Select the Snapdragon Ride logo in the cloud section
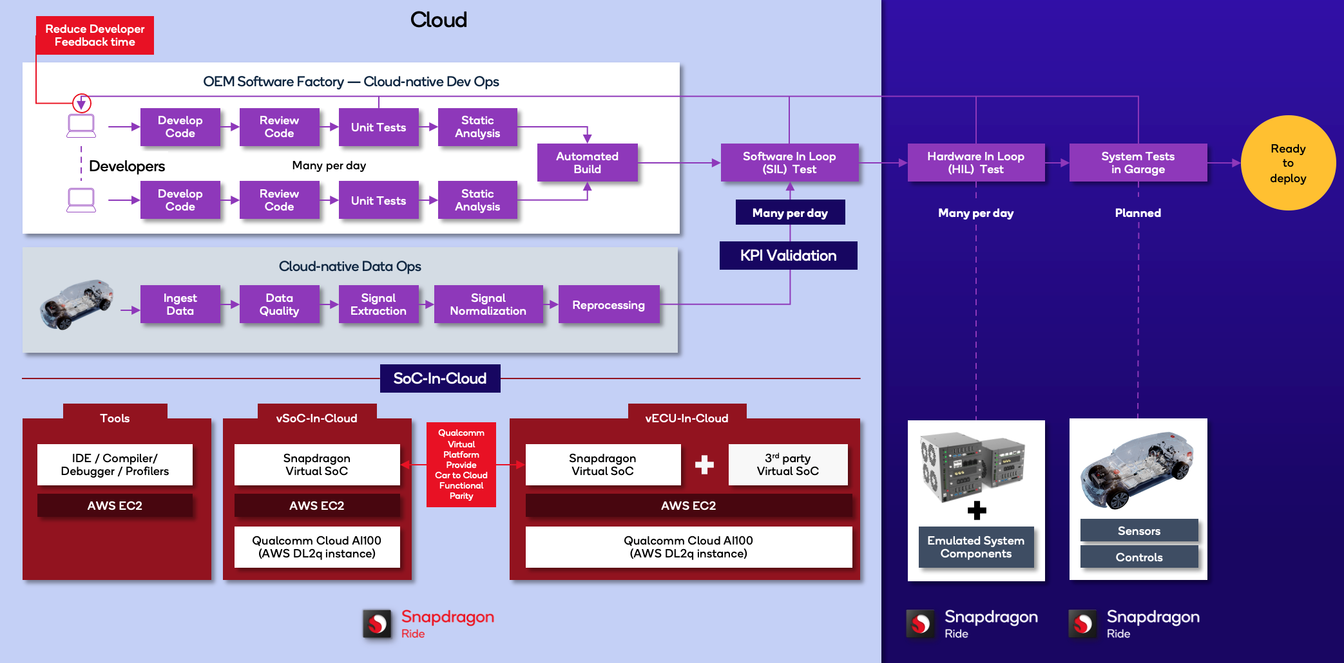The image size is (1344, 663). 428,624
